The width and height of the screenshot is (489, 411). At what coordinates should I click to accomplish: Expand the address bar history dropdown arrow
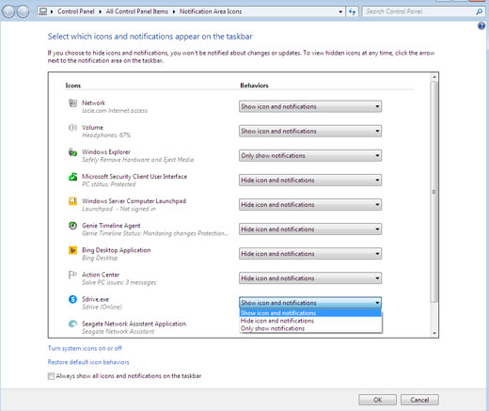[340, 12]
